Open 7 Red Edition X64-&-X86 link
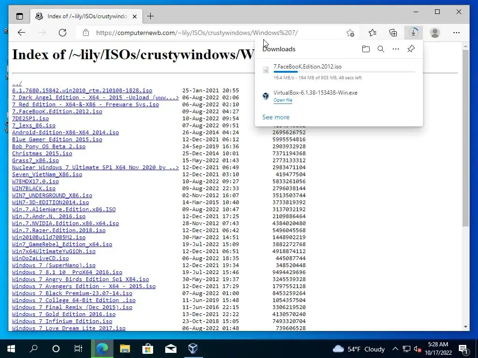Screen dimensions: 478x358 (85, 104)
